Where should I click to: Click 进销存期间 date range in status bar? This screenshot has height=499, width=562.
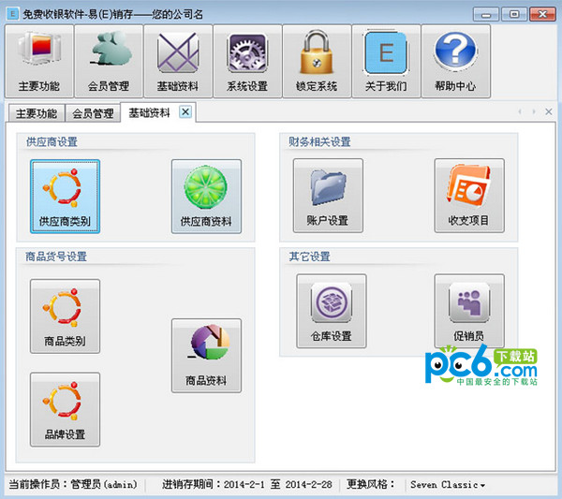(x=247, y=484)
